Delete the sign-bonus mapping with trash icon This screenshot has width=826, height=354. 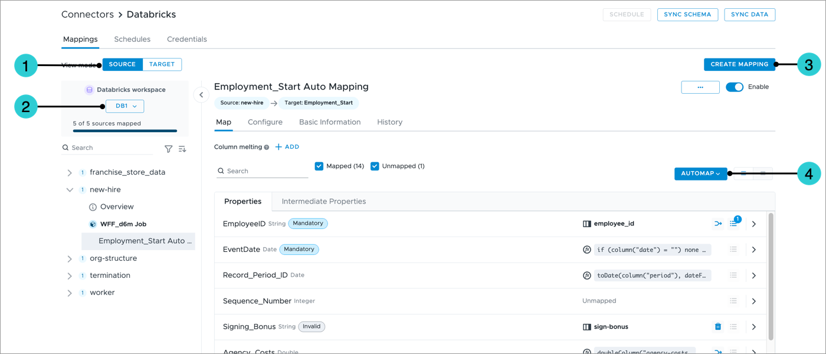point(718,326)
